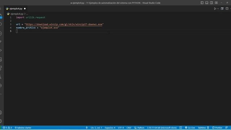Click the braces icon beside Python

pyautogui.click(x=135, y=128)
